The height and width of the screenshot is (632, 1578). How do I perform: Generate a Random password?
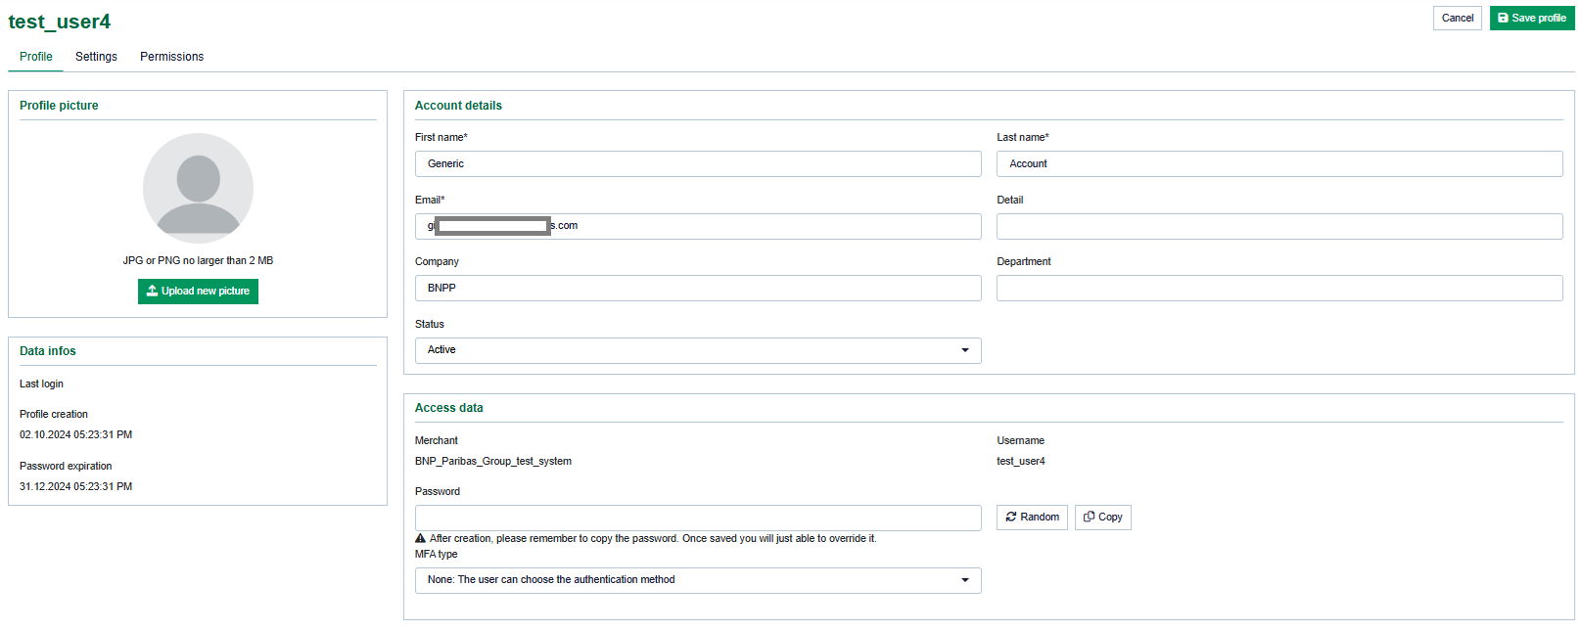1032,517
